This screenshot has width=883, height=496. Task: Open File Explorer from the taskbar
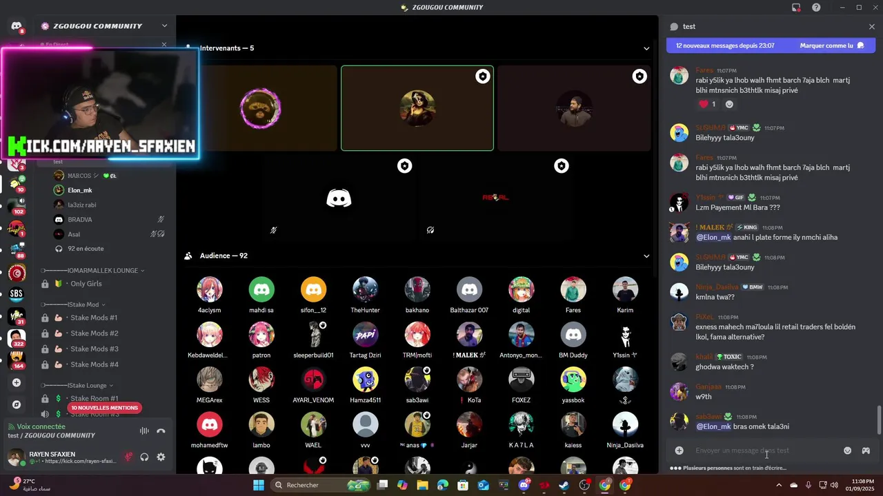(422, 485)
